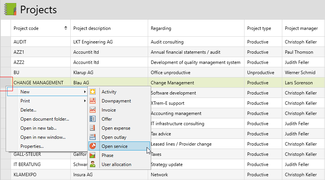Click the Projects notebook icon in header
325x180 pixels.
(x=10, y=9)
